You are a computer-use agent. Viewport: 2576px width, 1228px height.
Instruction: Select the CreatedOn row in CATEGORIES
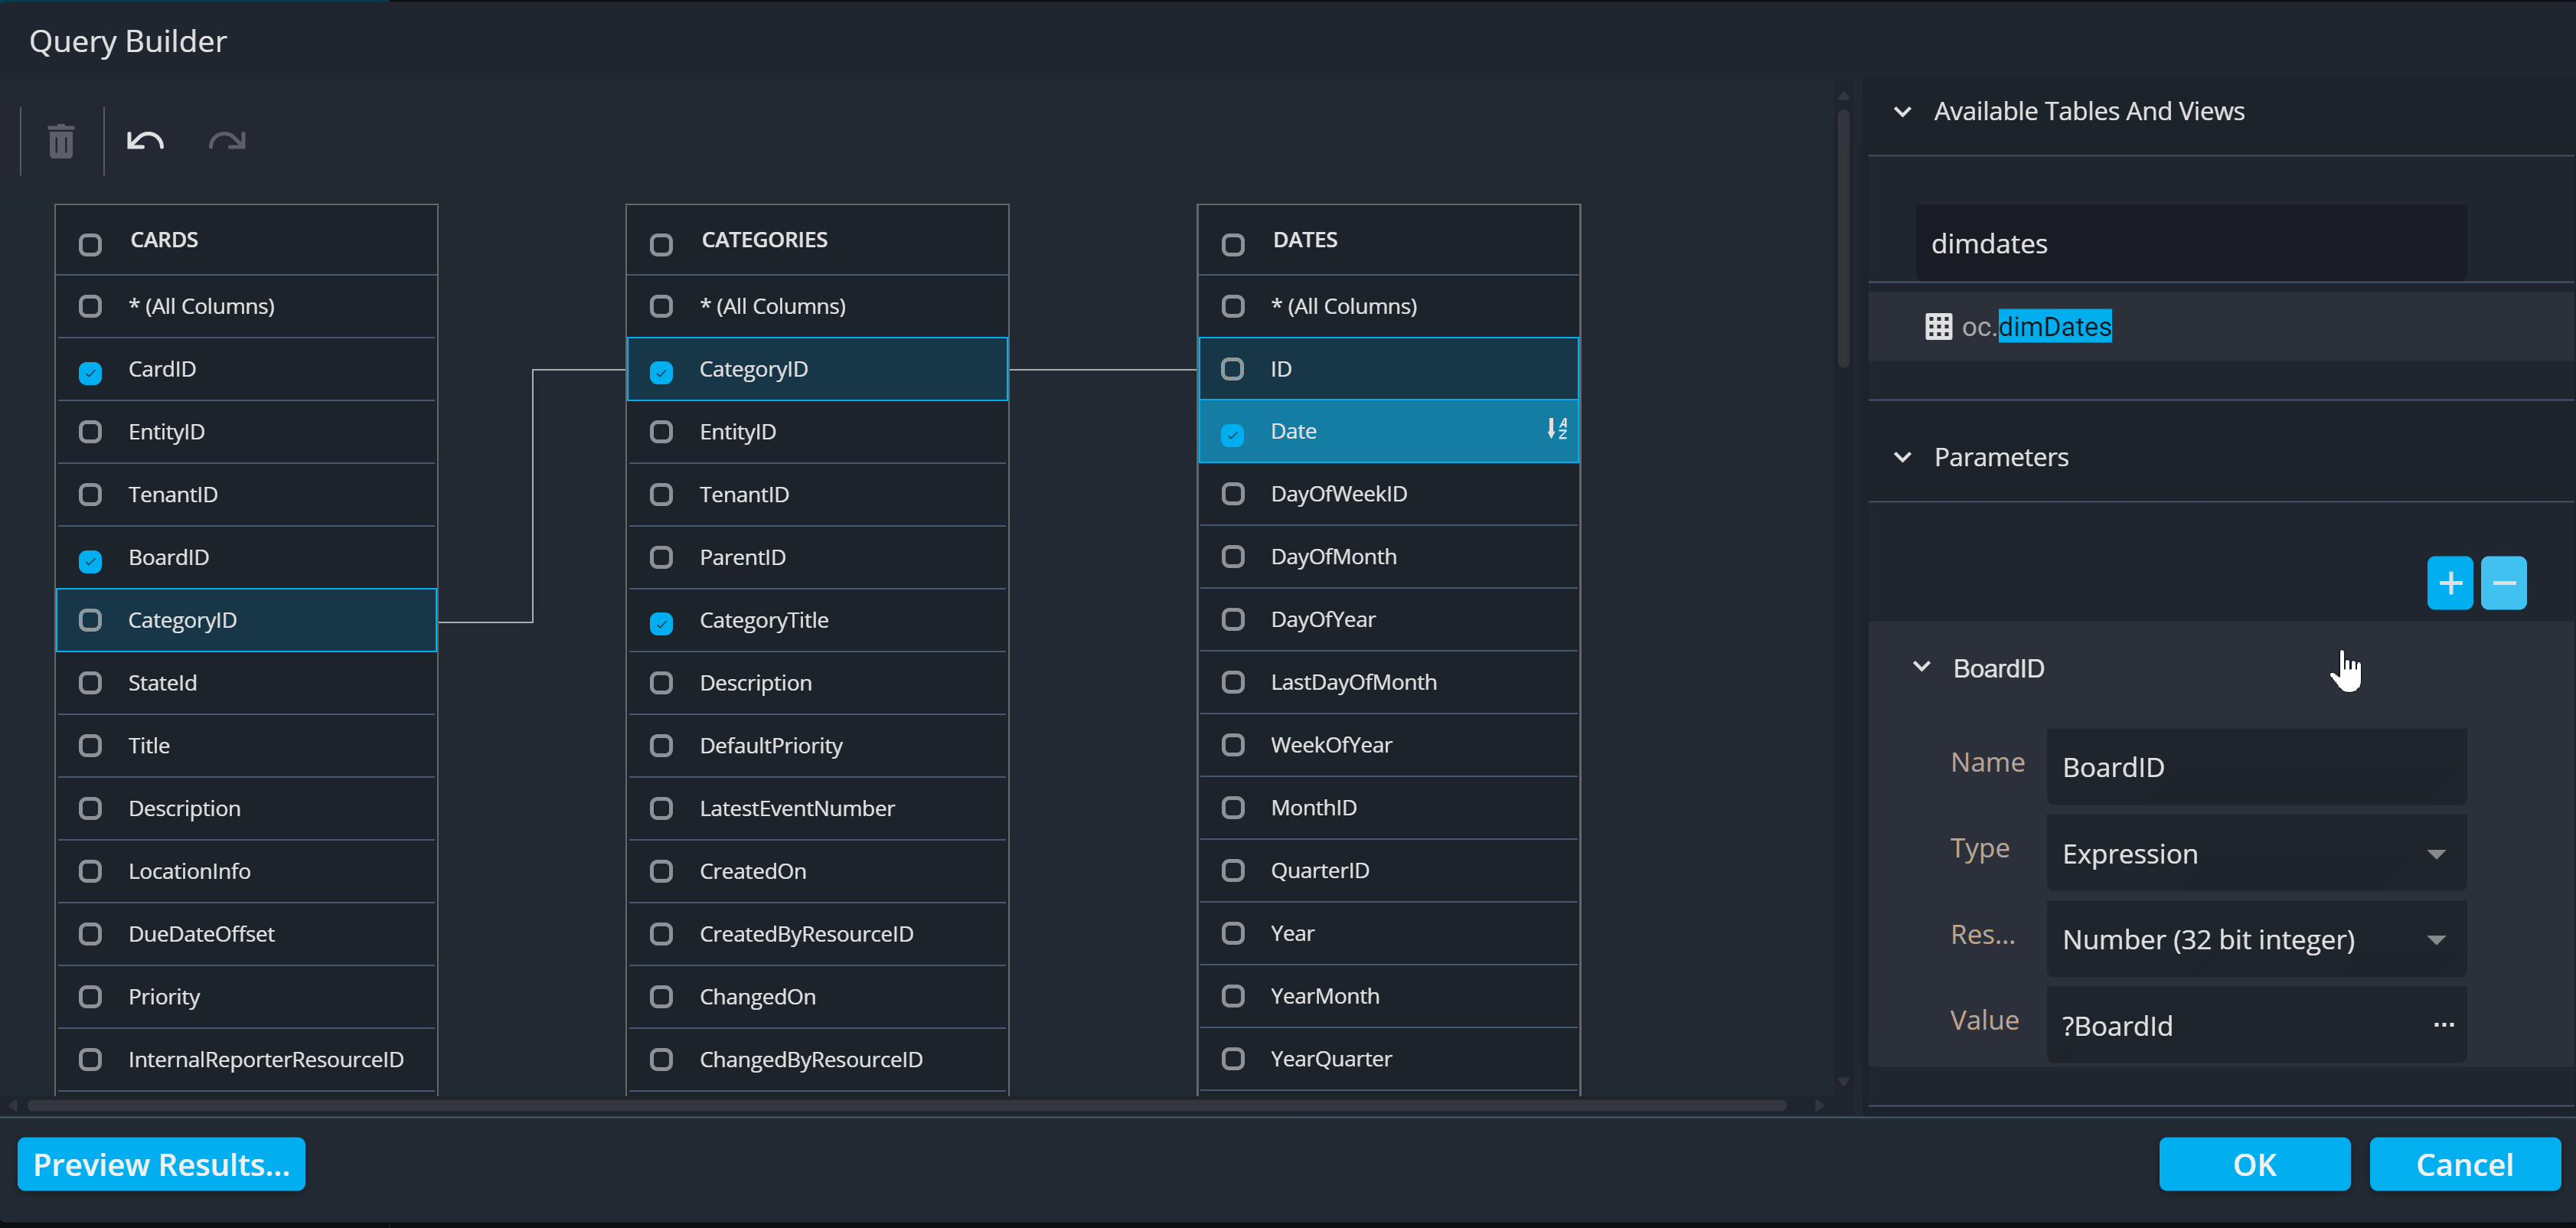(x=817, y=871)
